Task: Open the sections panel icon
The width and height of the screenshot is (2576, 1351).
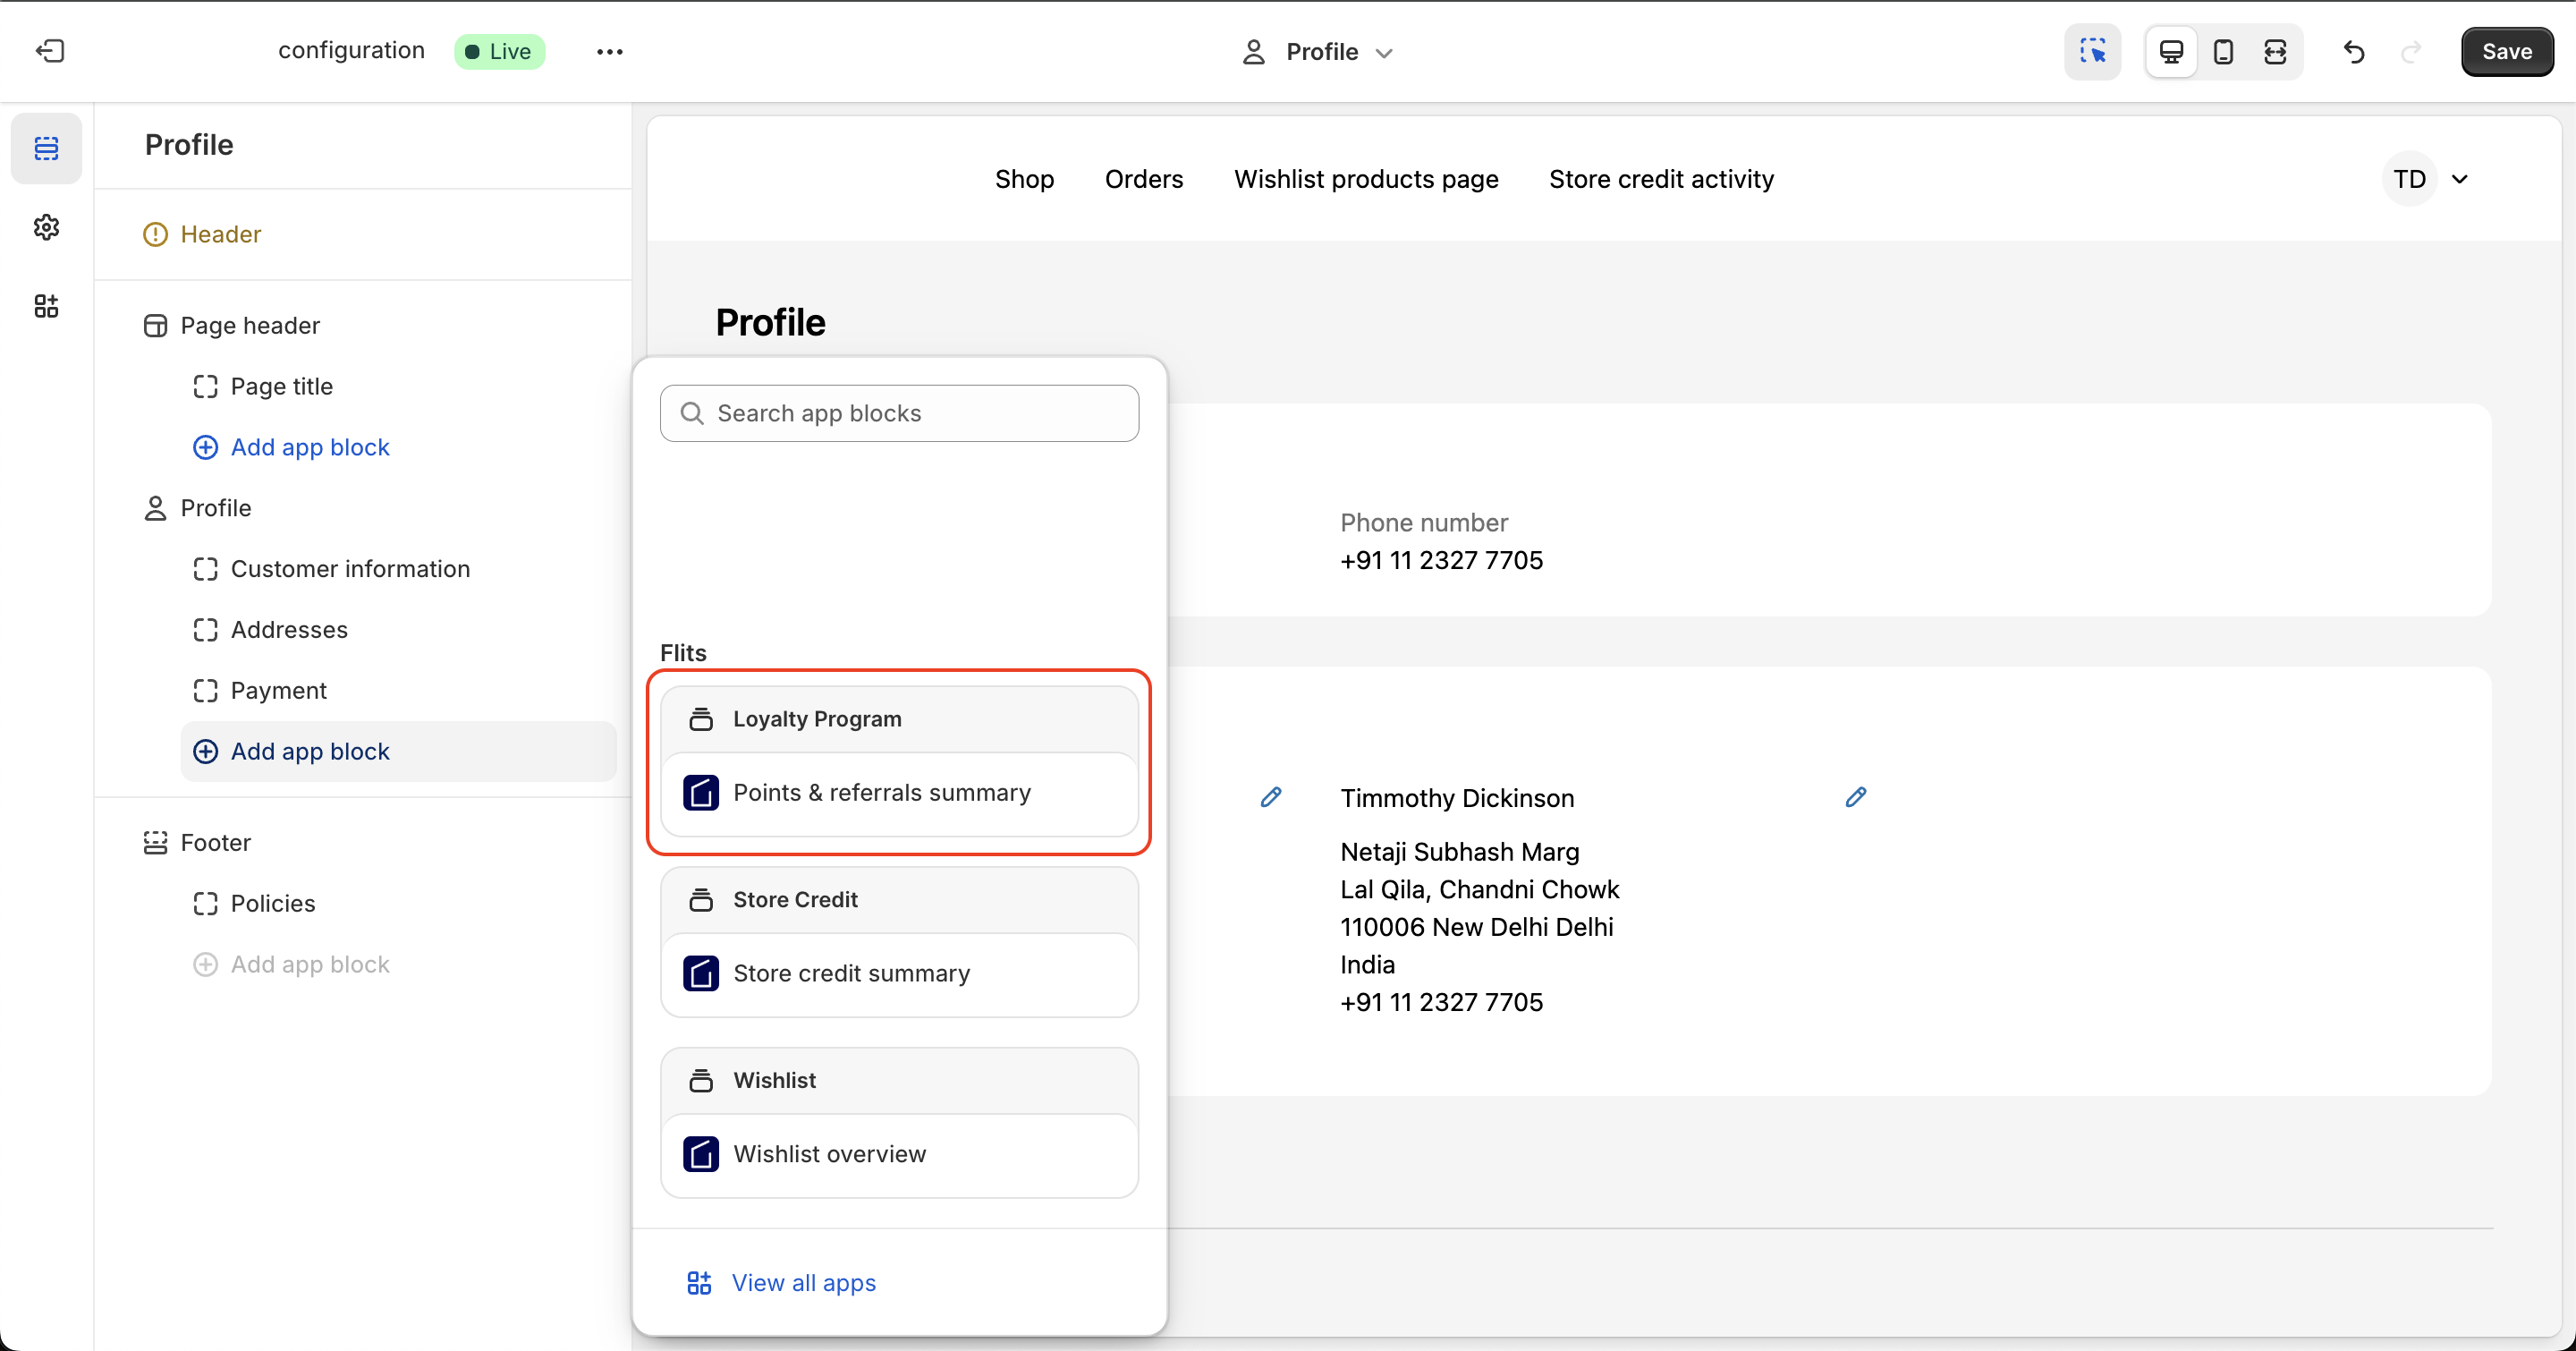Action: click(x=46, y=148)
